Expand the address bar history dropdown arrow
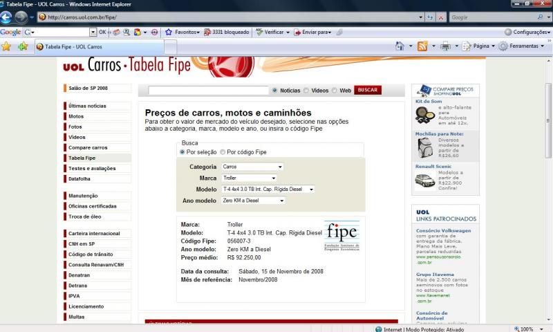This screenshot has height=332, width=553. coord(420,17)
